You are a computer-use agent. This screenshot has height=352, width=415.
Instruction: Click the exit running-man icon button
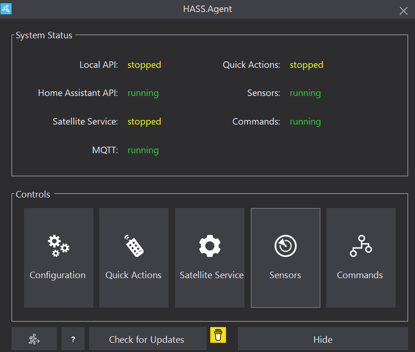point(34,339)
